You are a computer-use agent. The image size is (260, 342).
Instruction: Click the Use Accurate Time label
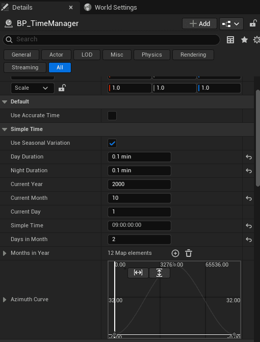tap(35, 115)
